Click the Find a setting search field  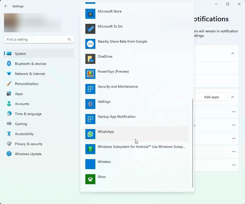click(x=39, y=39)
